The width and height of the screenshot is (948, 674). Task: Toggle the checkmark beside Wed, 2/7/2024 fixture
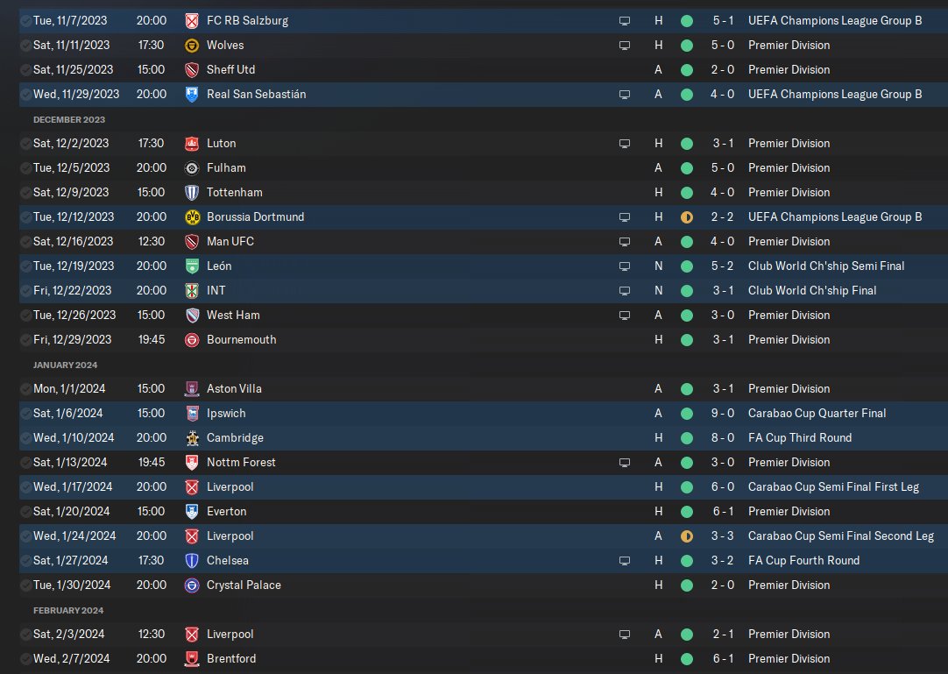(x=26, y=659)
